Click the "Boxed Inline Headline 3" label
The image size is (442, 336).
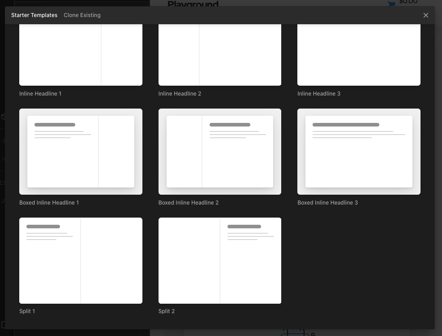(327, 203)
